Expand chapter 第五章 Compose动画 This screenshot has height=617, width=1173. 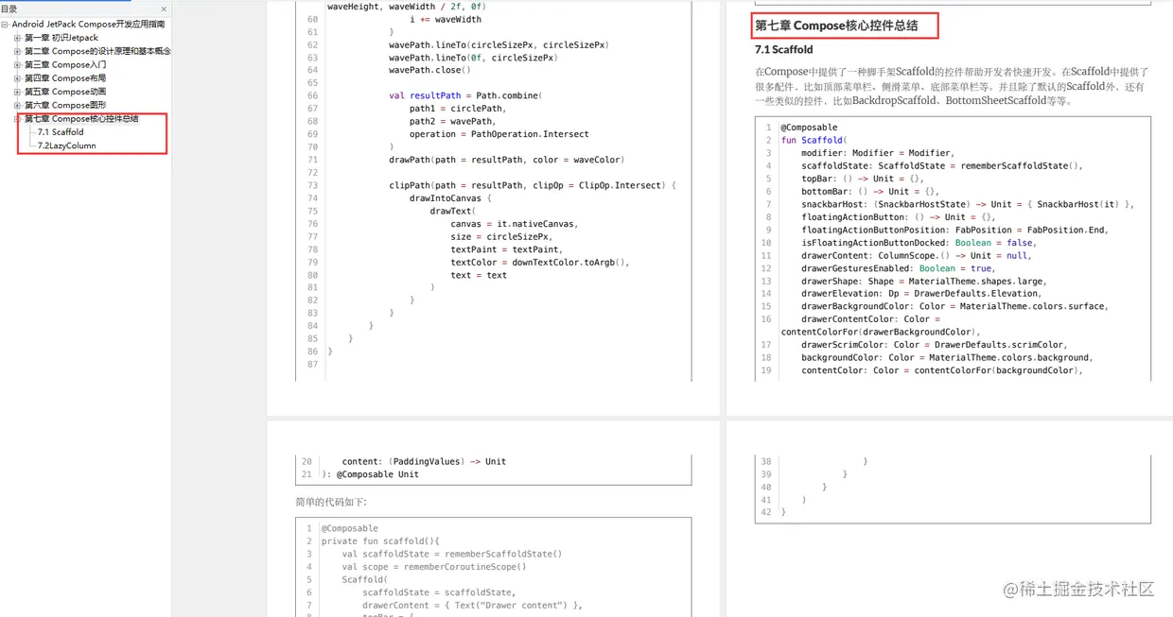(x=17, y=92)
